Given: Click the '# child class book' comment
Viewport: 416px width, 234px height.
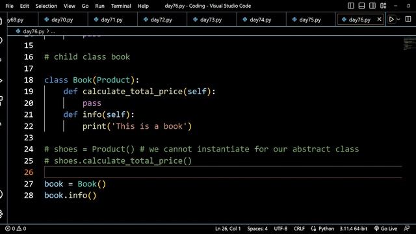Looking at the screenshot, I should click(87, 57).
